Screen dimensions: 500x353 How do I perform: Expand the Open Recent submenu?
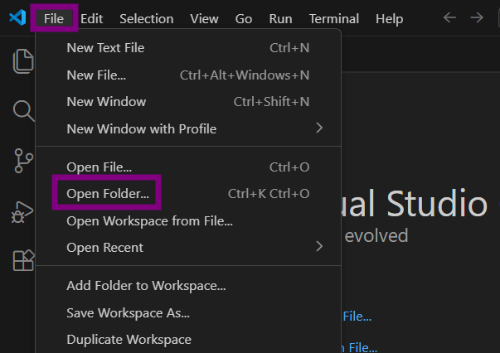tap(188, 247)
